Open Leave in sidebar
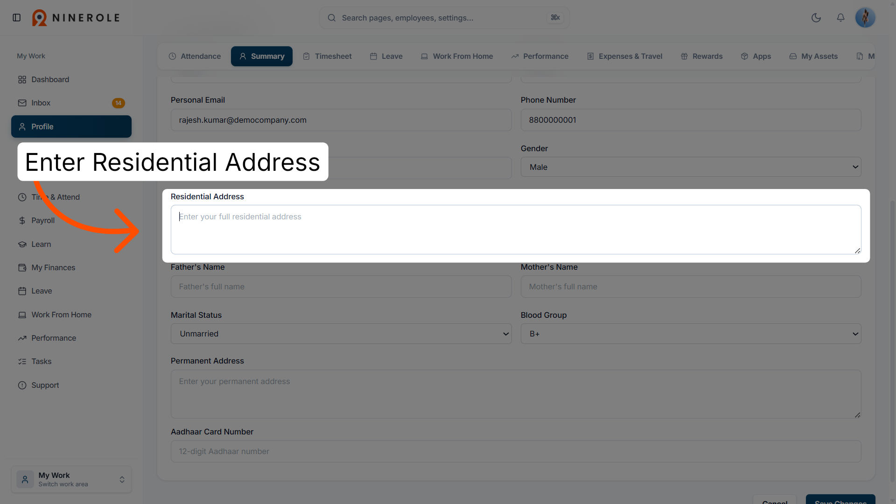The height and width of the screenshot is (504, 896). (x=71, y=291)
